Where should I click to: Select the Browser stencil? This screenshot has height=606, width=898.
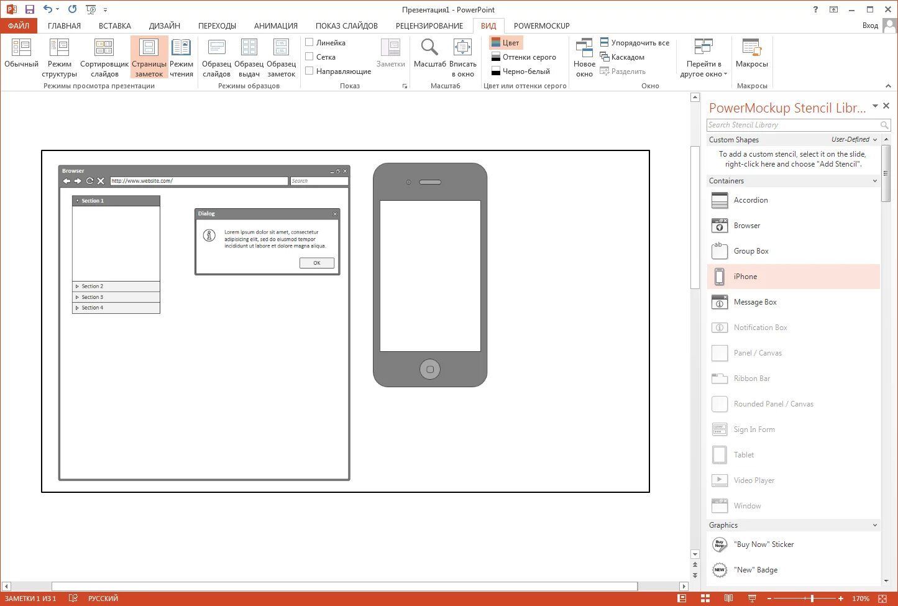(794, 226)
